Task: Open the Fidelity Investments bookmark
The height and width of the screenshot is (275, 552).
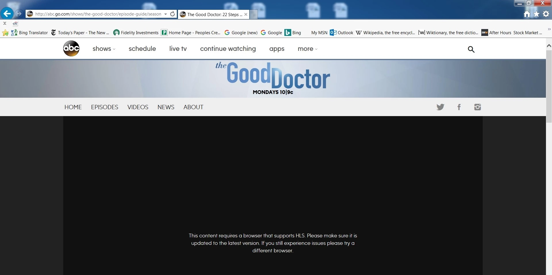Action: (136, 33)
